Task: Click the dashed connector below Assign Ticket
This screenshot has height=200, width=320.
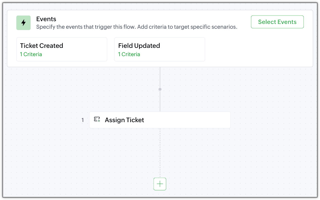Action: (x=160, y=153)
